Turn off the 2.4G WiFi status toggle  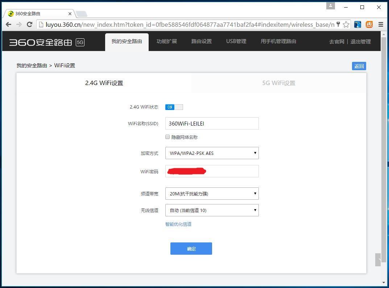click(x=174, y=107)
